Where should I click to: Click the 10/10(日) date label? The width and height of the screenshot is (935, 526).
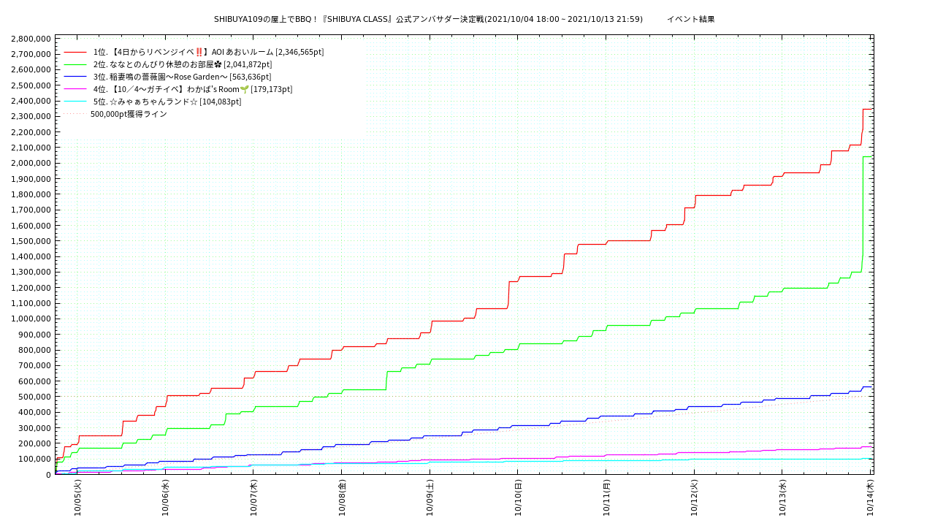(518, 498)
